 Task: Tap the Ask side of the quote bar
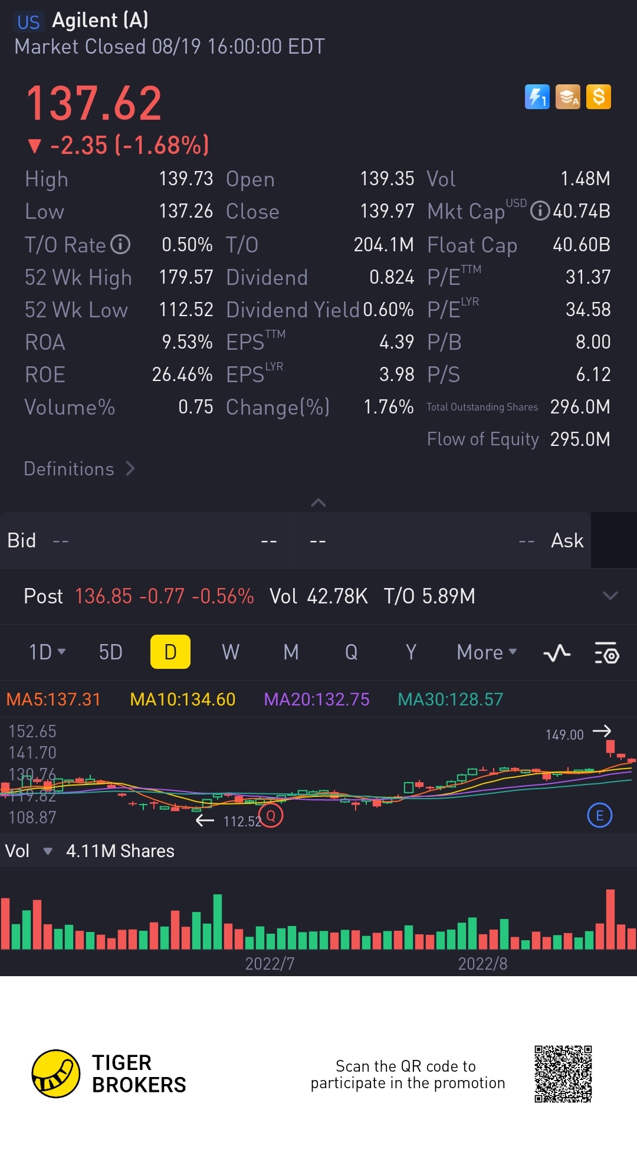[443, 540]
